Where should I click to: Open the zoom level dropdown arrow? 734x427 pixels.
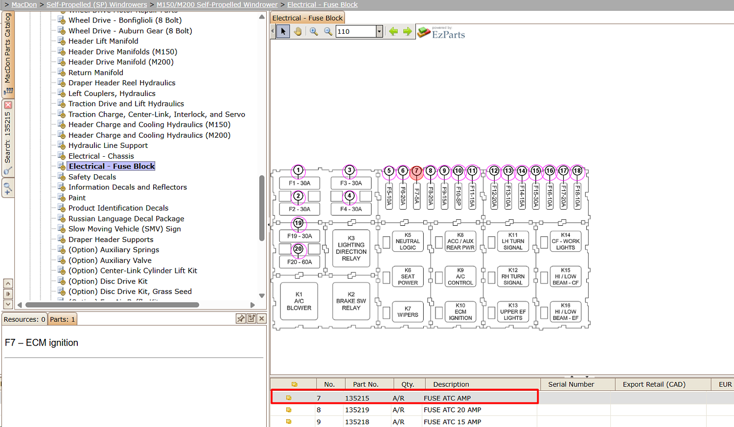pyautogui.click(x=379, y=31)
